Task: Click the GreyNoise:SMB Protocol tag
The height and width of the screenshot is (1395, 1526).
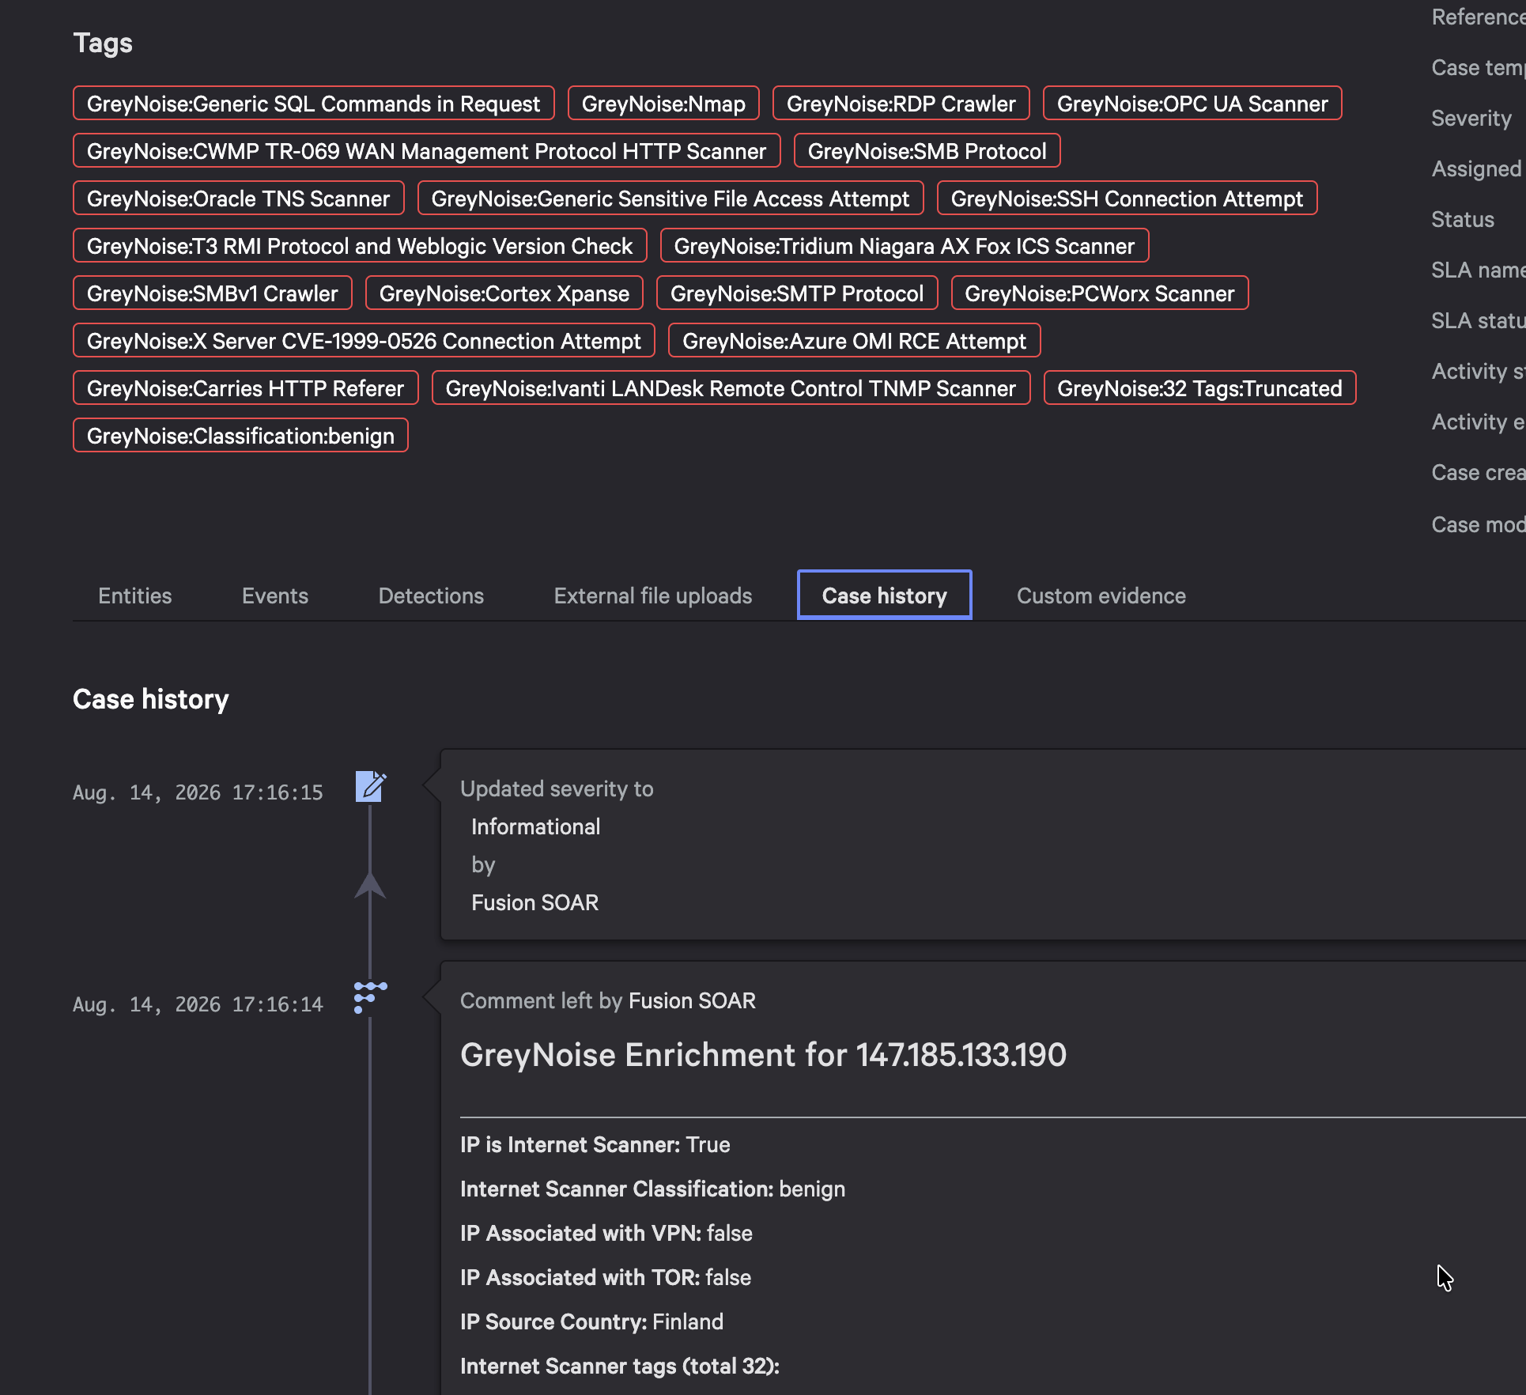Action: point(927,151)
